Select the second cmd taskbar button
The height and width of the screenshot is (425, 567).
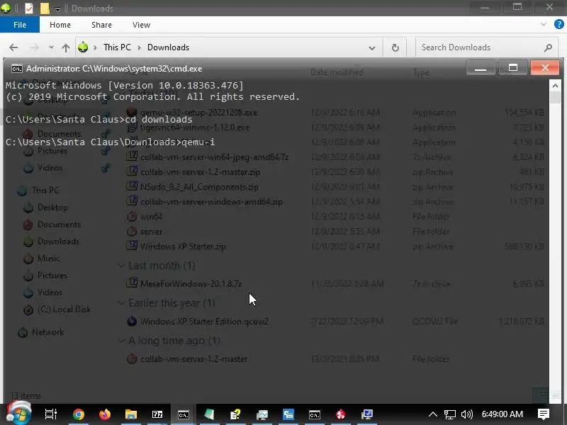tap(315, 414)
